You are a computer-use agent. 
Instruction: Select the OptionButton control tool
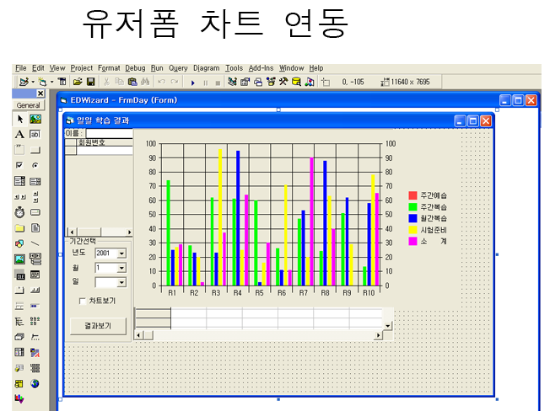(35, 165)
